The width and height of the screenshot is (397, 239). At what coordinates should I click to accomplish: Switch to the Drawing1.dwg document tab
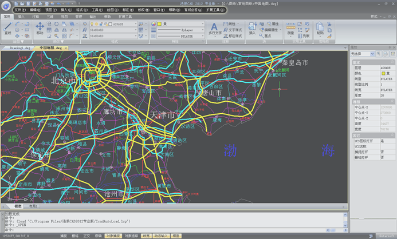point(20,48)
